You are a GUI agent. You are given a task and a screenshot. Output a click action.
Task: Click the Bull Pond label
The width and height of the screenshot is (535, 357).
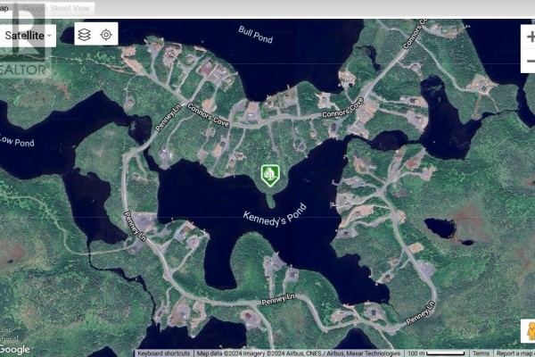[256, 35]
